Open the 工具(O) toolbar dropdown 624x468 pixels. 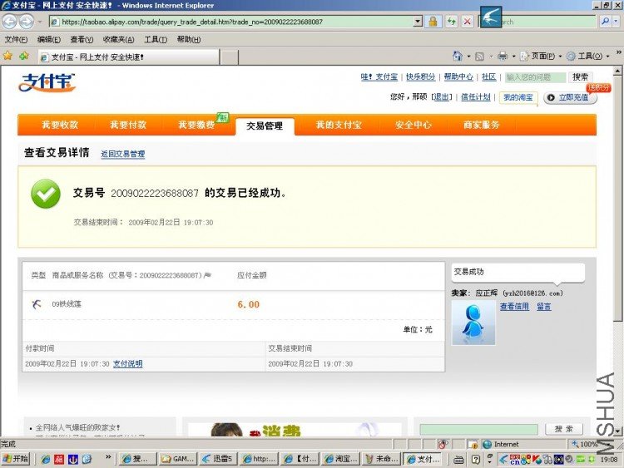[589, 56]
